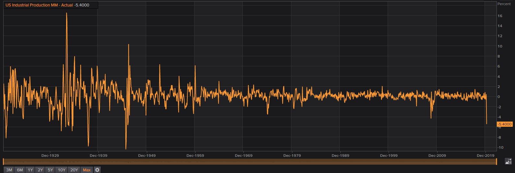
Task: Set range to 5Y
Action: pos(50,170)
